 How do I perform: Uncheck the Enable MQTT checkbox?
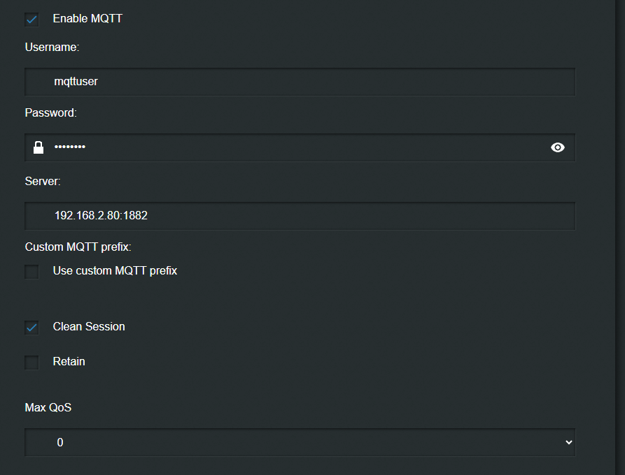[31, 20]
